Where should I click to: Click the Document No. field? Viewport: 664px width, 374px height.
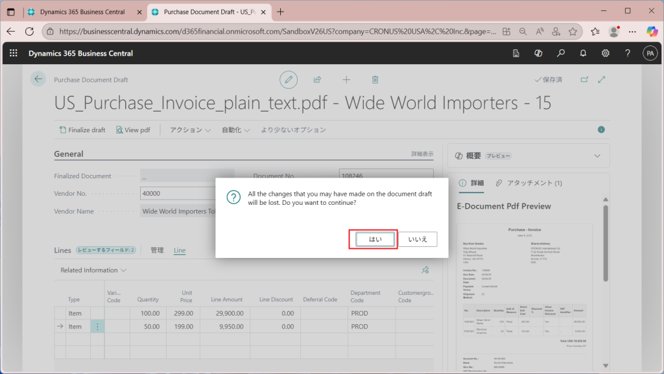click(x=386, y=174)
